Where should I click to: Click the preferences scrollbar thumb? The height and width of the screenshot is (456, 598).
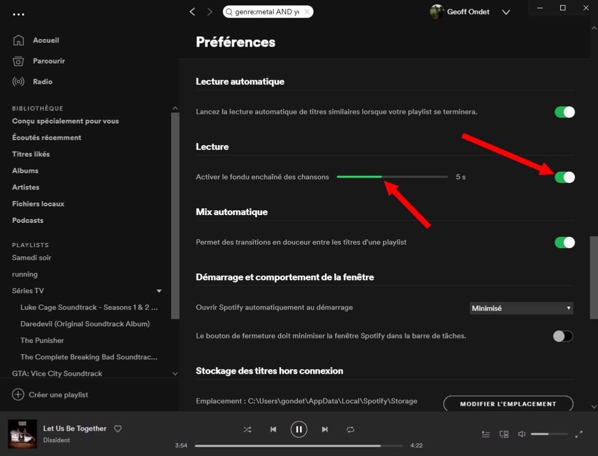tap(594, 278)
